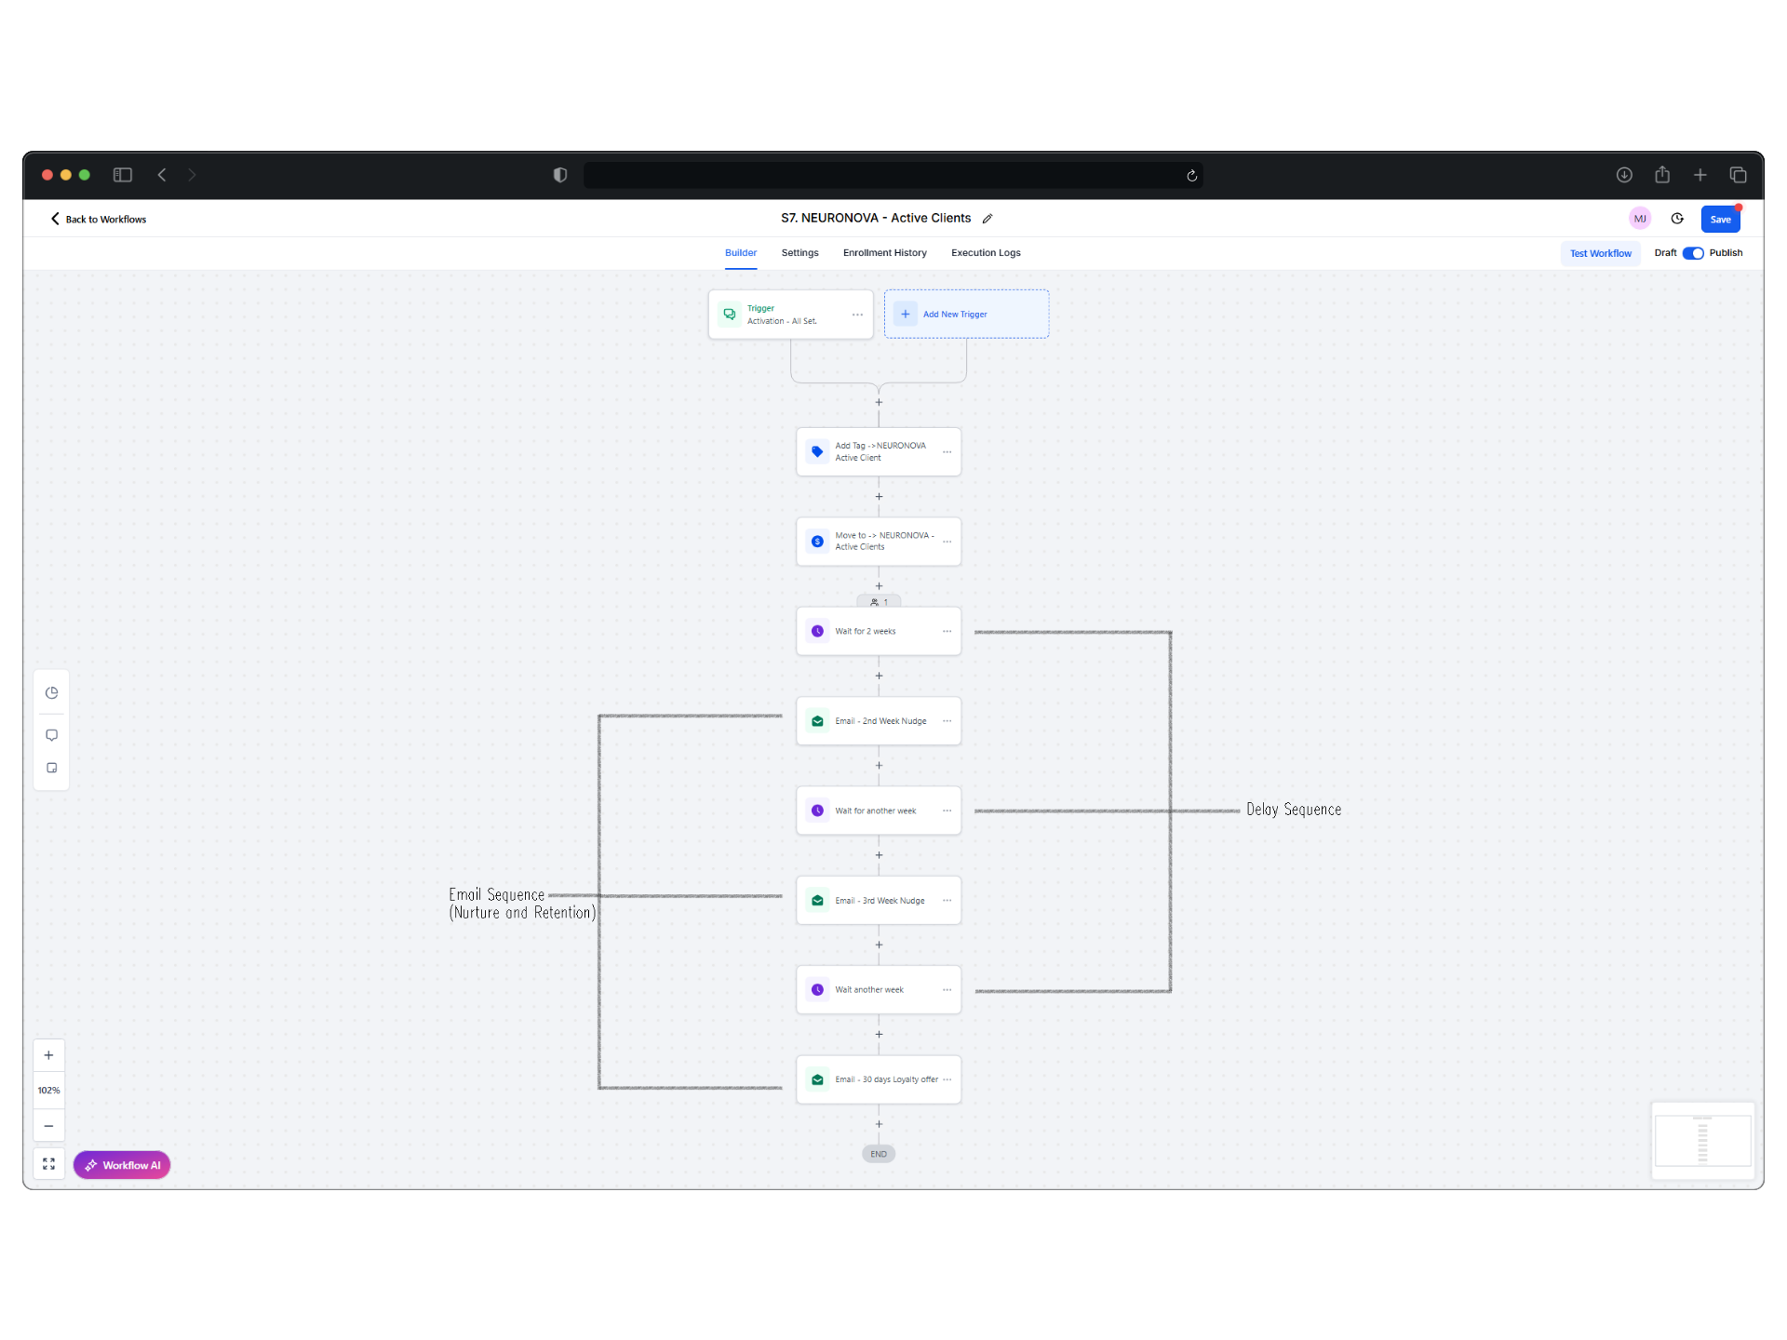Select Add Tag NEURONOVA Active Client tag icon
The image size is (1787, 1340).
tap(817, 451)
